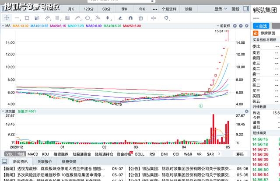Select the MACD indicator
This screenshot has height=181, width=280.
(x=33, y=154)
